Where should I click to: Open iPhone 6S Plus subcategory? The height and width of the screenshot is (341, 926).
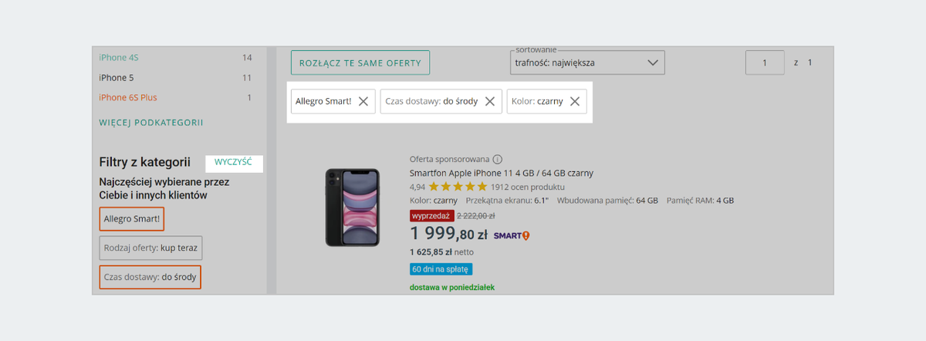128,98
